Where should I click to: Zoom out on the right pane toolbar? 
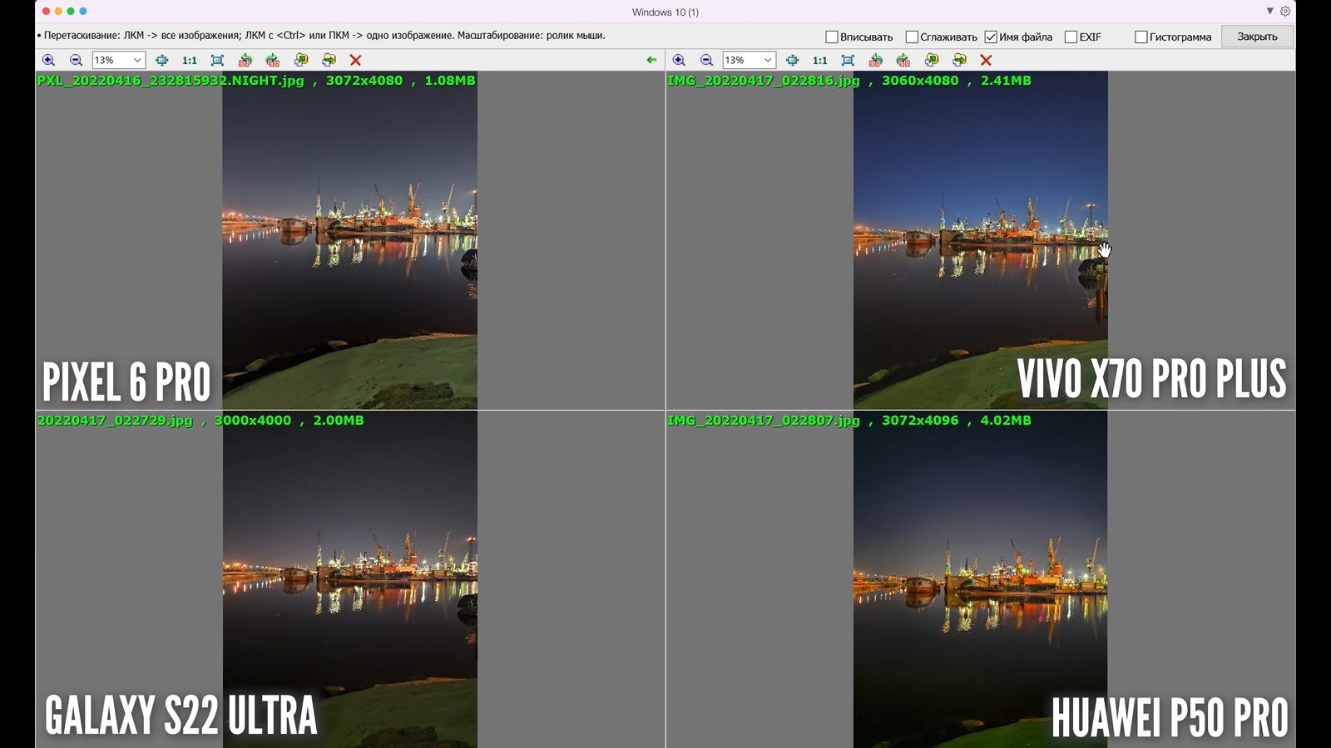[706, 60]
